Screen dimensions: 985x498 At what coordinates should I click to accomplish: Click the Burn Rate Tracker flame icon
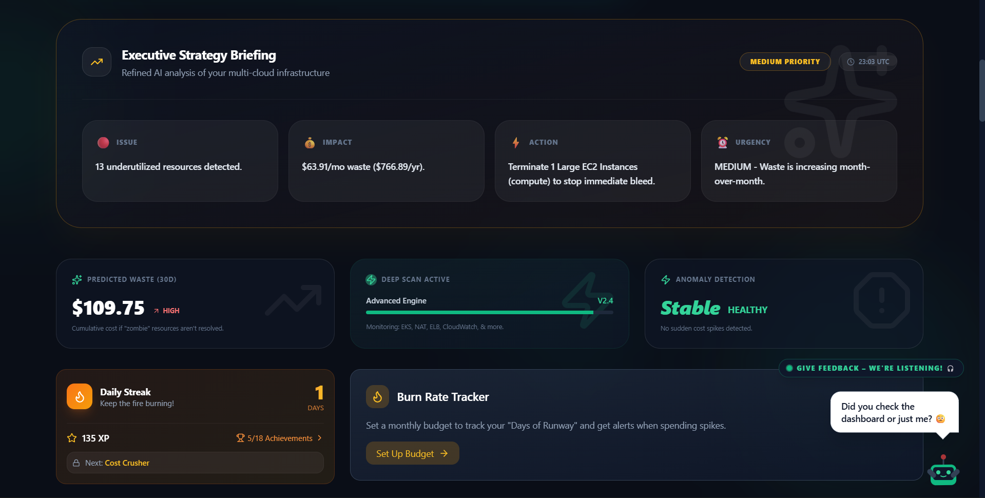pyautogui.click(x=377, y=397)
